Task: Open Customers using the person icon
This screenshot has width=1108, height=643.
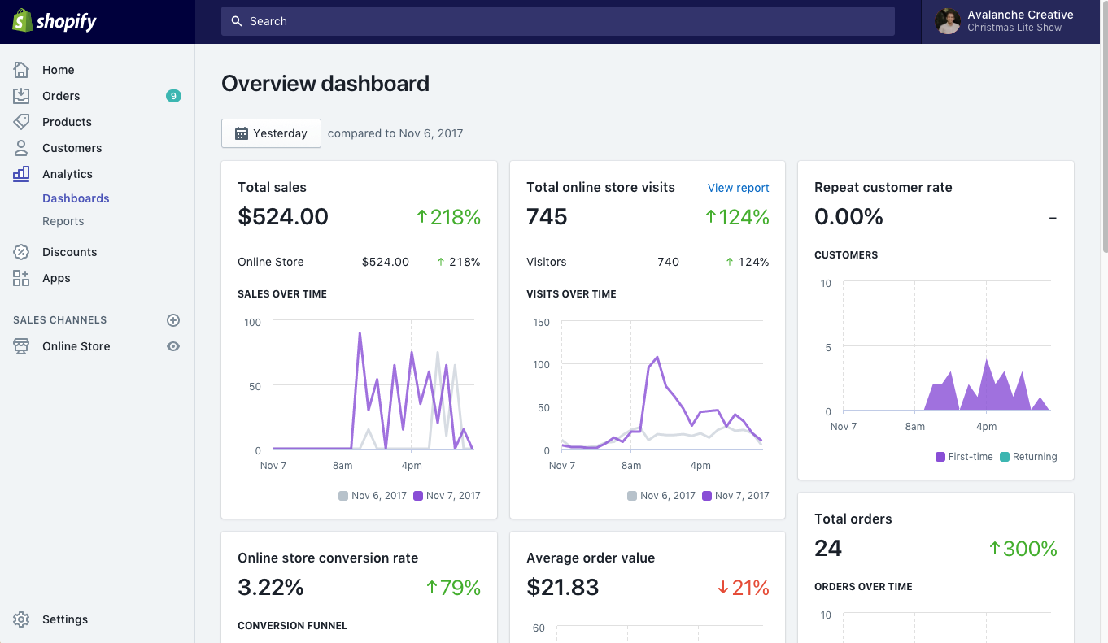Action: (21, 148)
